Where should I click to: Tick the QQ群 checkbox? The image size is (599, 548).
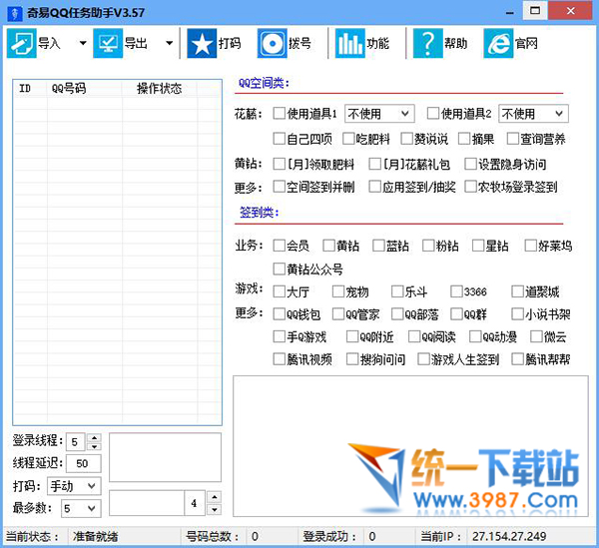[x=456, y=314]
